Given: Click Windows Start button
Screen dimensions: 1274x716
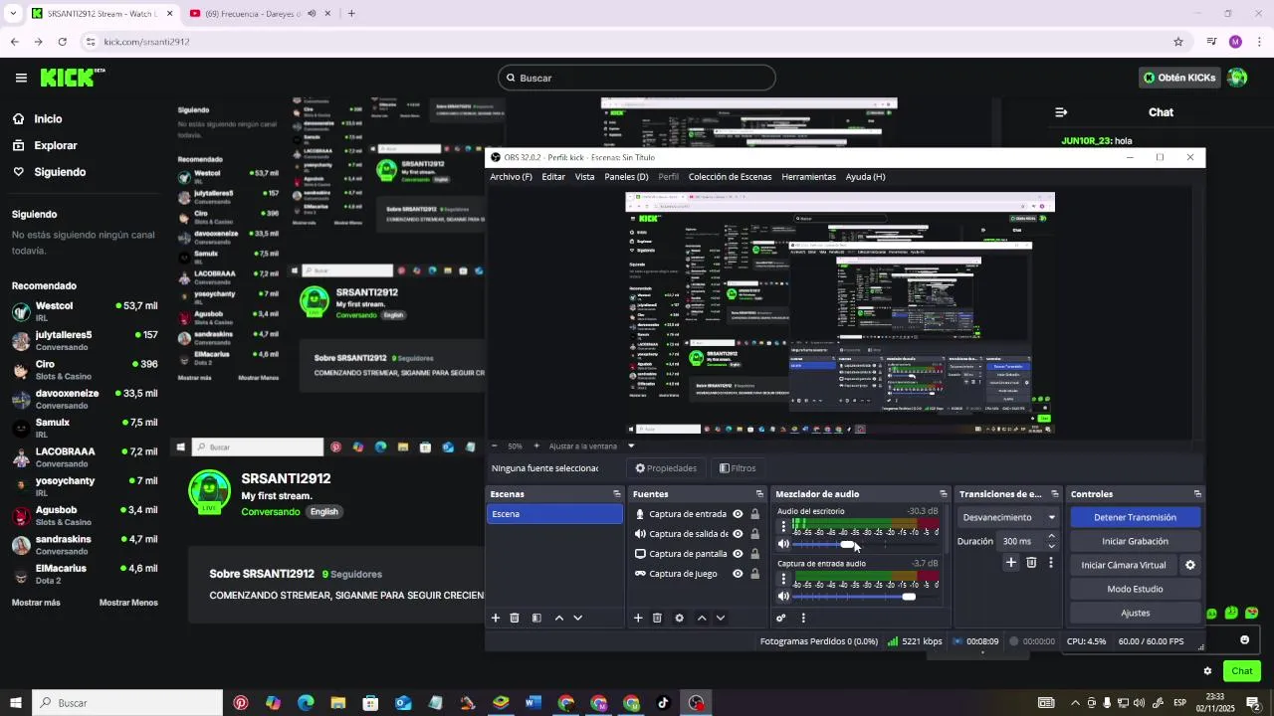Looking at the screenshot, I should click(16, 703).
